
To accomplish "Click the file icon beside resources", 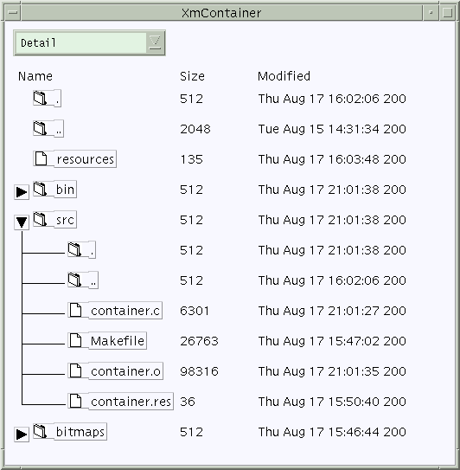I will [41, 158].
